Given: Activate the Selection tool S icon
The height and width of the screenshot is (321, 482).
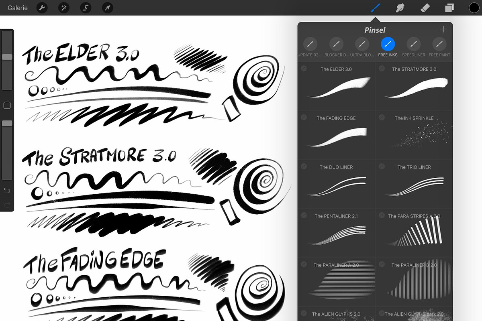Looking at the screenshot, I should [x=86, y=8].
